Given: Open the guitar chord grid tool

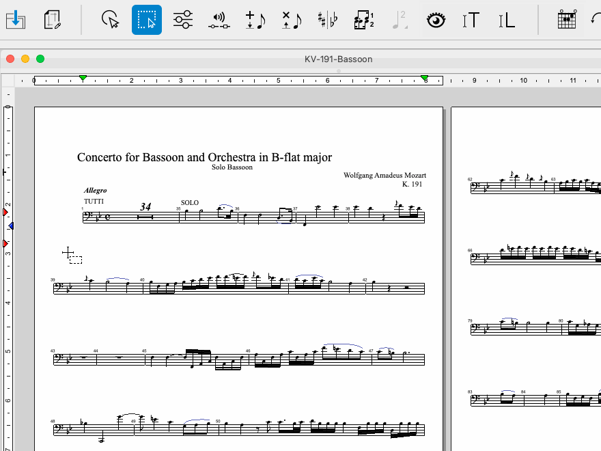Looking at the screenshot, I should click(567, 20).
